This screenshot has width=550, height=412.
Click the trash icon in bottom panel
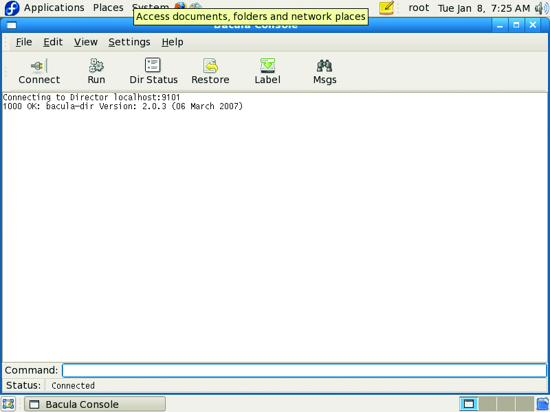click(x=542, y=404)
